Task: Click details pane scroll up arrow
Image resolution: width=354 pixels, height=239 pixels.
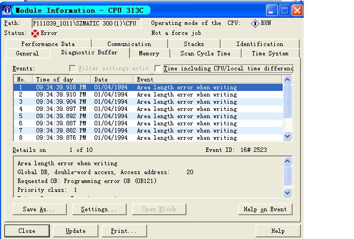Action: click(287, 161)
